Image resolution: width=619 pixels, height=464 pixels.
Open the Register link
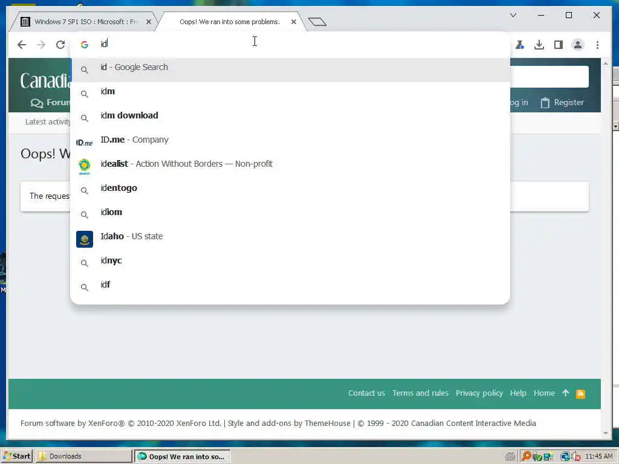[x=562, y=103]
